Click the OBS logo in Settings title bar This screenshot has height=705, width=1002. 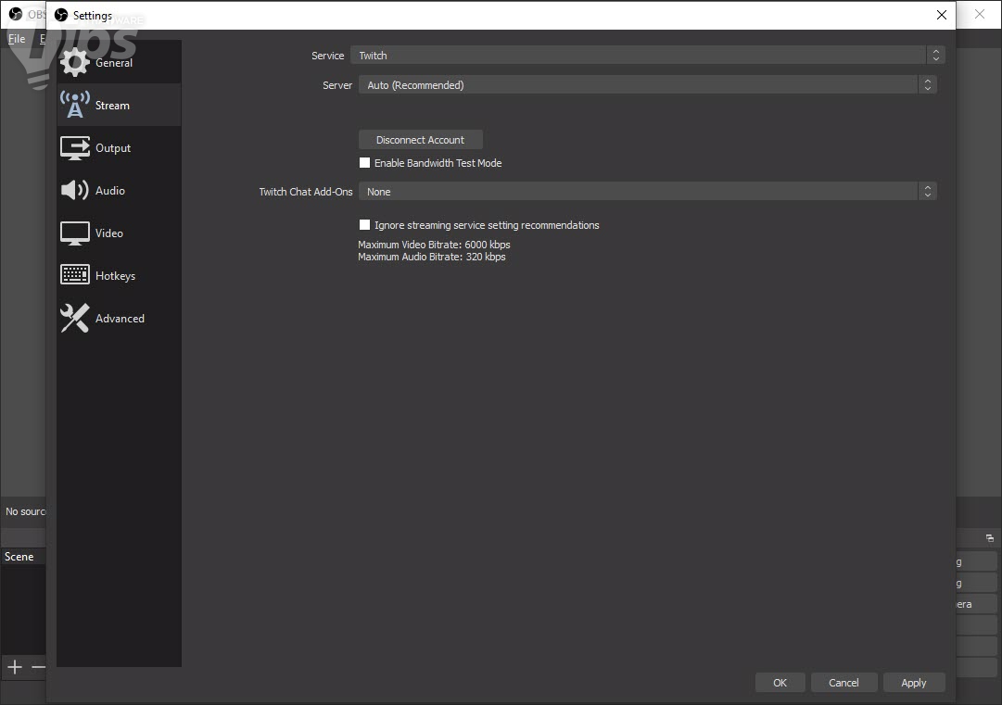[61, 15]
